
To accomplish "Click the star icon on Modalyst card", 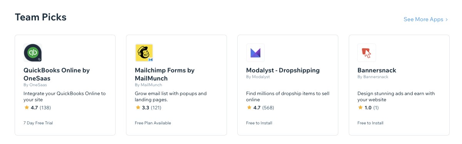I will (249, 107).
